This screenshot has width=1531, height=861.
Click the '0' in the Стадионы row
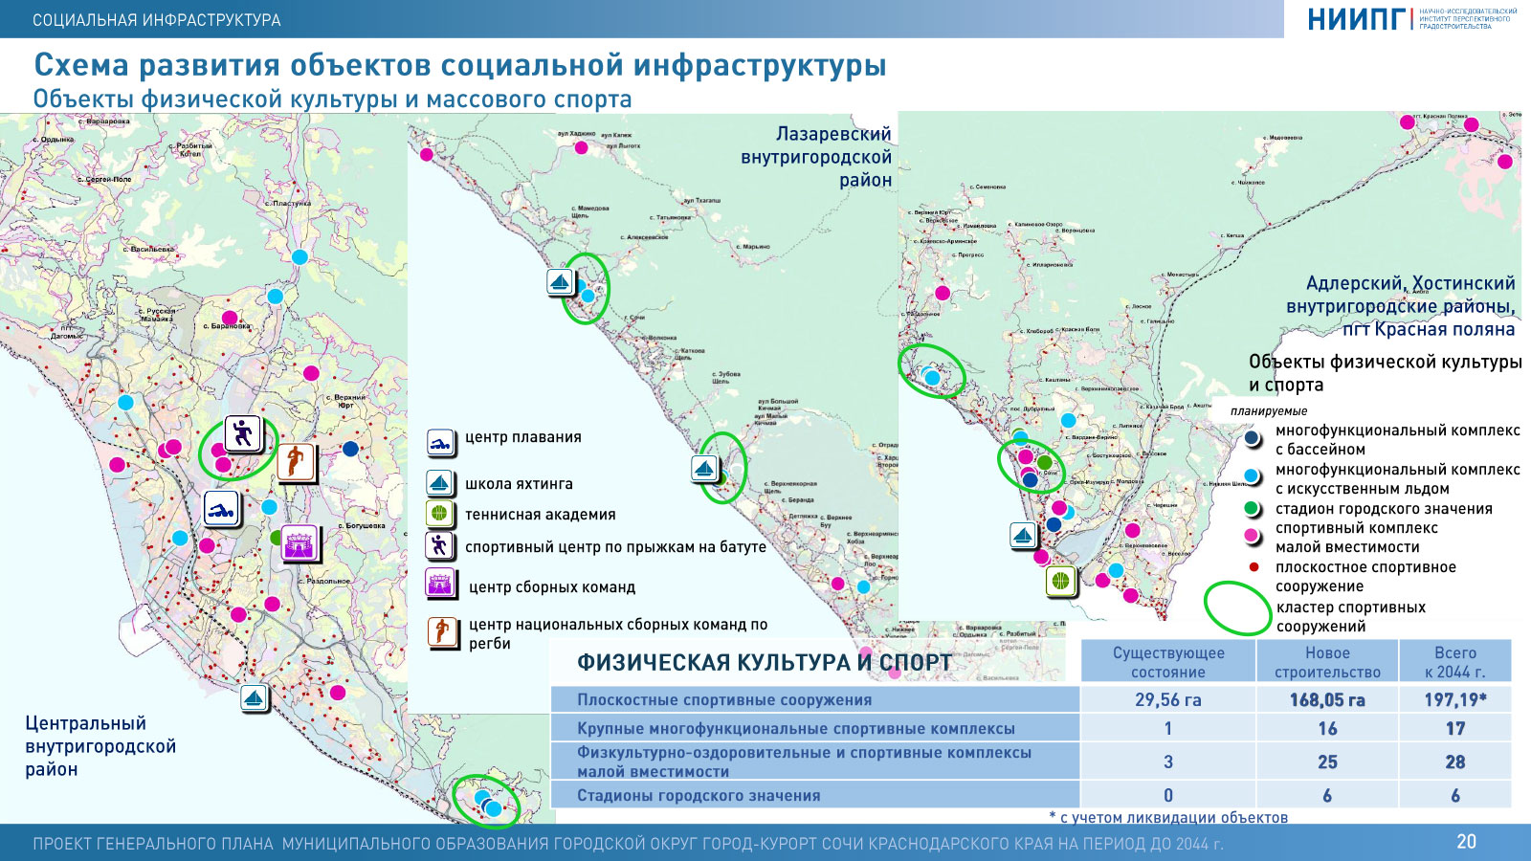tap(1168, 795)
